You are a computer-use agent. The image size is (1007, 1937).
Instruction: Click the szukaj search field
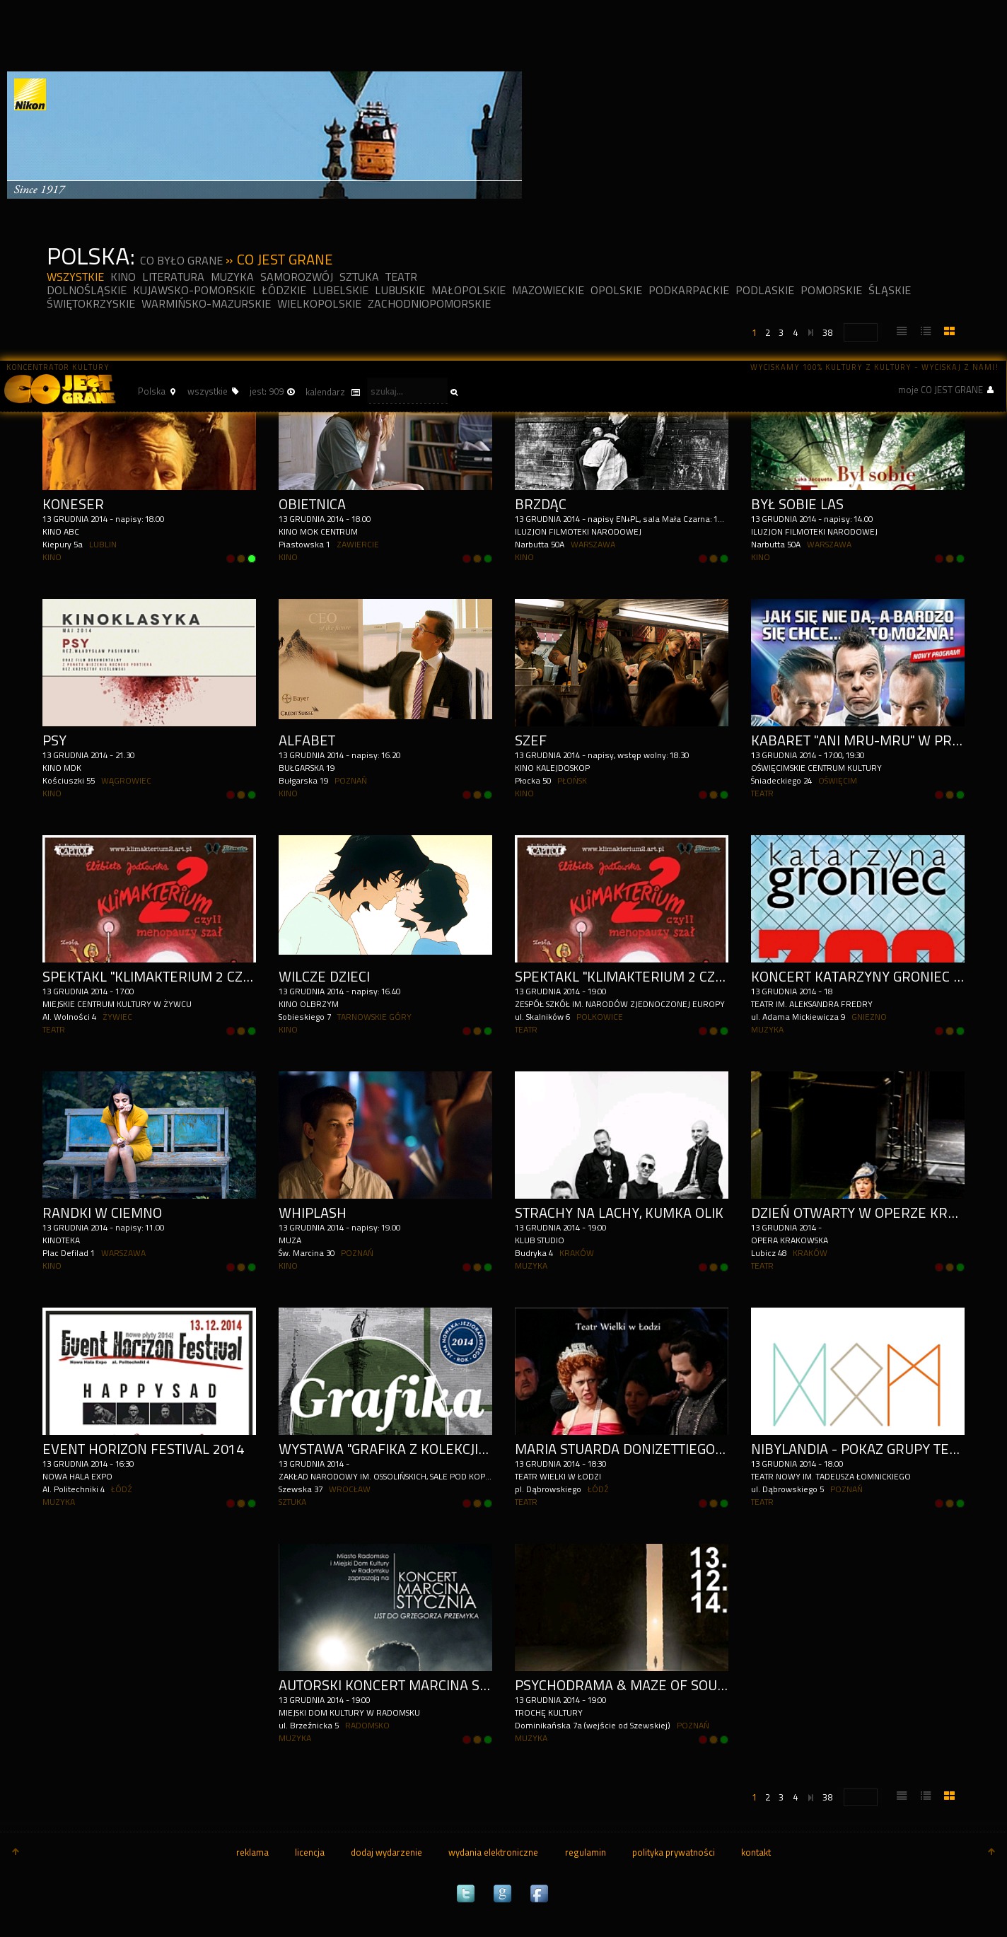(x=407, y=391)
